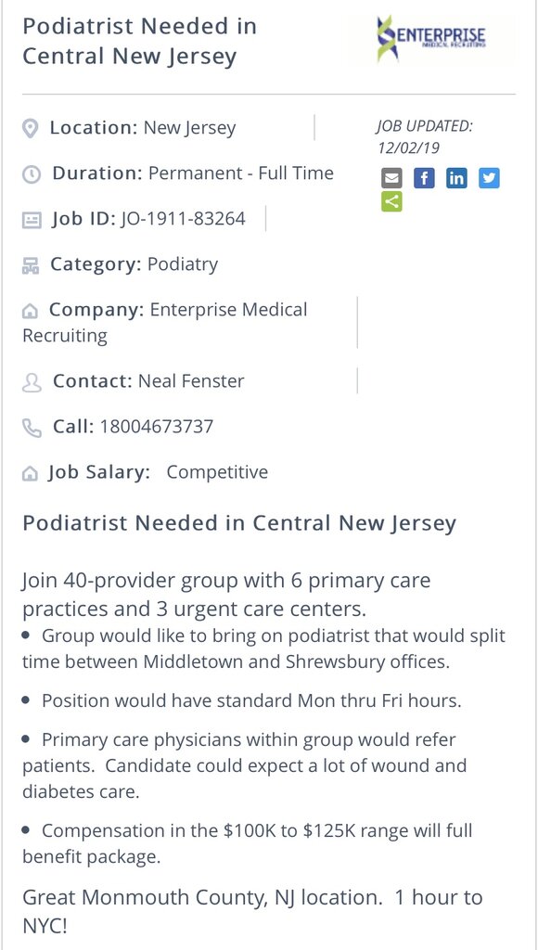Screen dimensions: 538x950
Task: Click the location pin icon
Action: coord(31,128)
